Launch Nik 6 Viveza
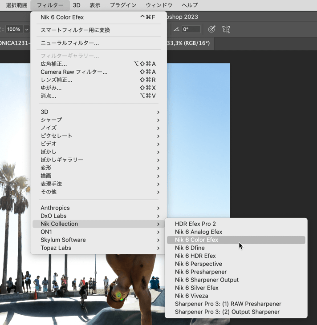The width and height of the screenshot is (317, 325). pos(236,296)
